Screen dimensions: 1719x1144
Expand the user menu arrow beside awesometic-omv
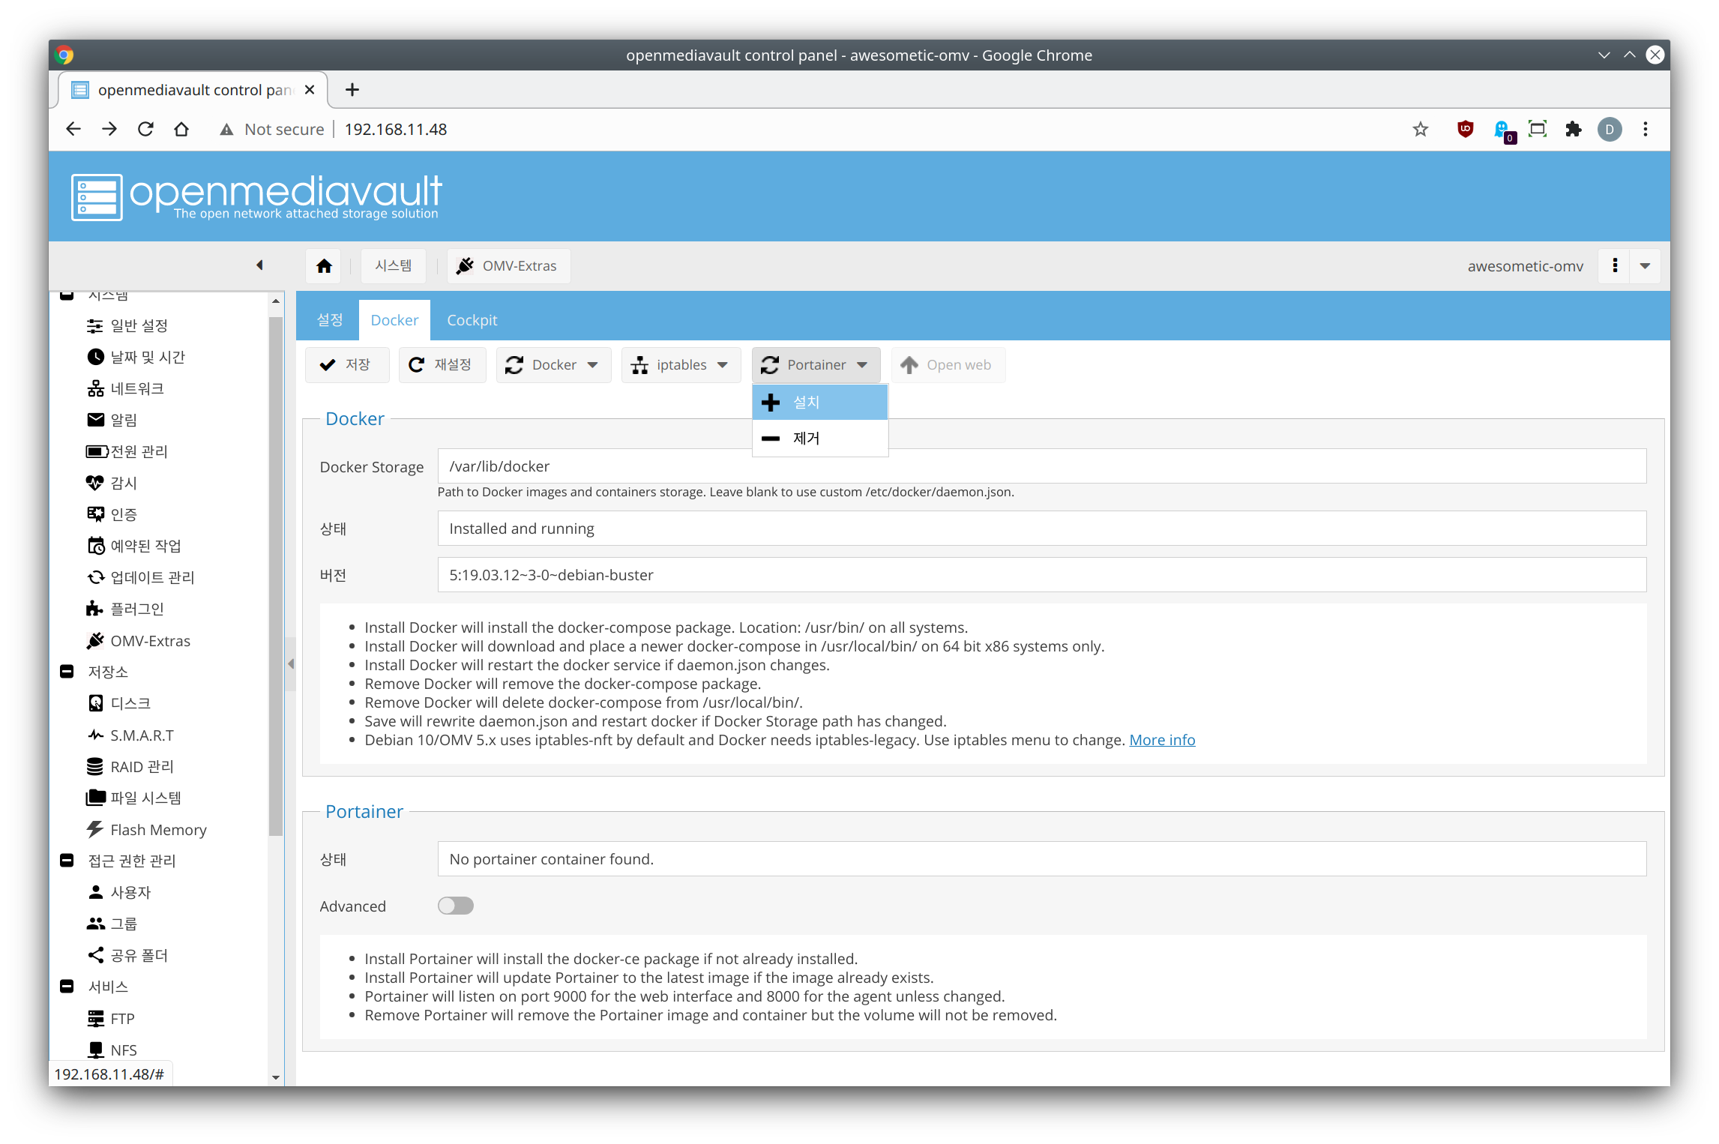coord(1645,266)
